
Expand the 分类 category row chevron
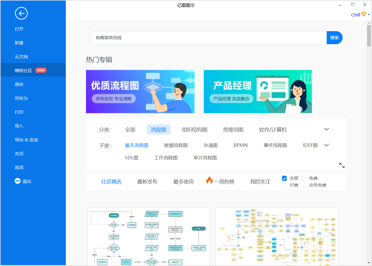[x=326, y=129]
